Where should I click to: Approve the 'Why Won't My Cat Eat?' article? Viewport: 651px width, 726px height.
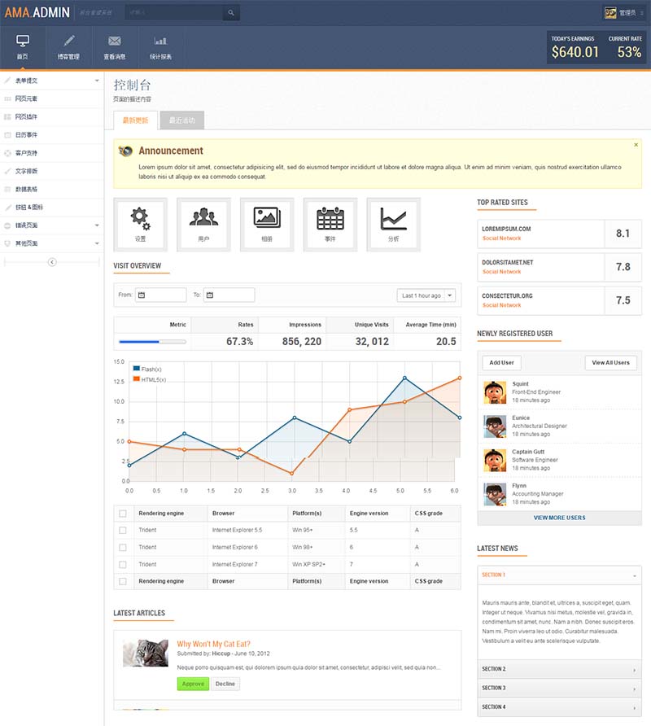[x=193, y=684]
